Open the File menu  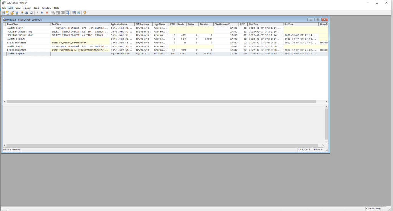(x=4, y=8)
